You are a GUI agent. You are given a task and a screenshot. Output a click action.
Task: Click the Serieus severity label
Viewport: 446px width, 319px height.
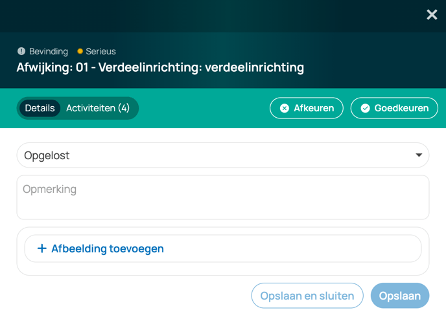[100, 51]
